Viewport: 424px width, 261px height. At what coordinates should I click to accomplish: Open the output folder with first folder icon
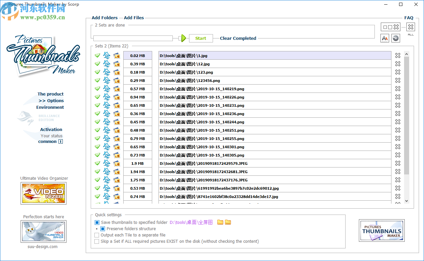[220, 222]
